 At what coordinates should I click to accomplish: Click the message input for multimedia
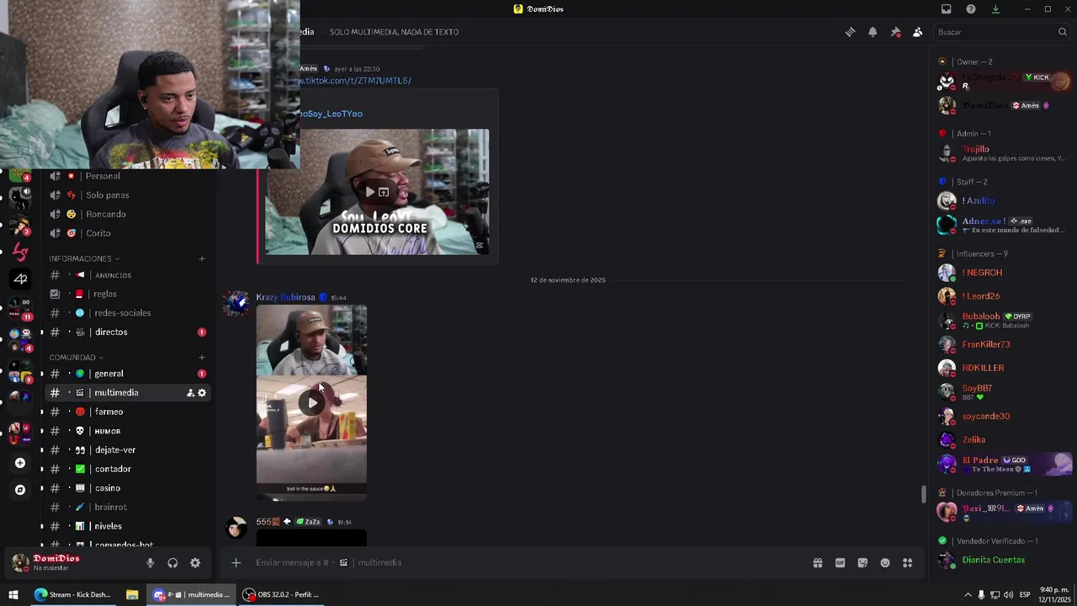pos(522,563)
